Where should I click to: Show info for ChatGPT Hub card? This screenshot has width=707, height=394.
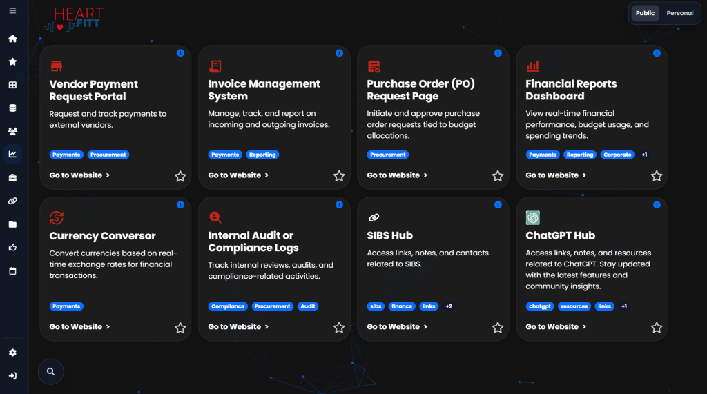click(657, 205)
